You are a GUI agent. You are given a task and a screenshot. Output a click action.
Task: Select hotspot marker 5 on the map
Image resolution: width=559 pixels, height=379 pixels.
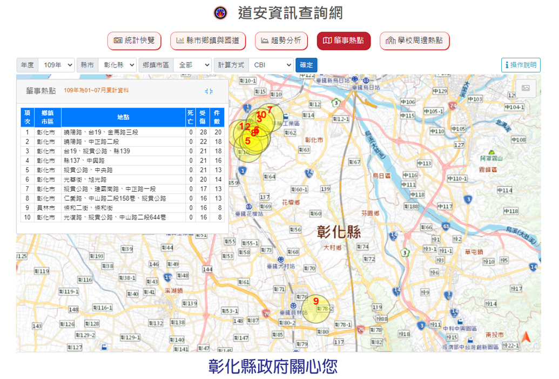point(248,141)
